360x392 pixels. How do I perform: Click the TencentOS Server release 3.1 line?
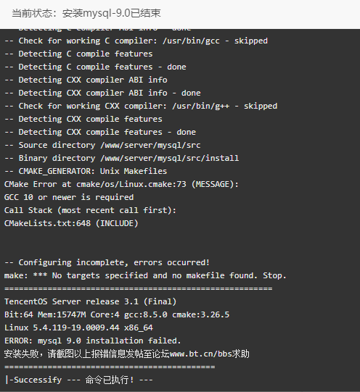[91, 301]
